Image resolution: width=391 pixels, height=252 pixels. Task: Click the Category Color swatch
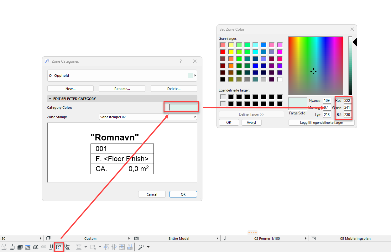click(x=183, y=108)
